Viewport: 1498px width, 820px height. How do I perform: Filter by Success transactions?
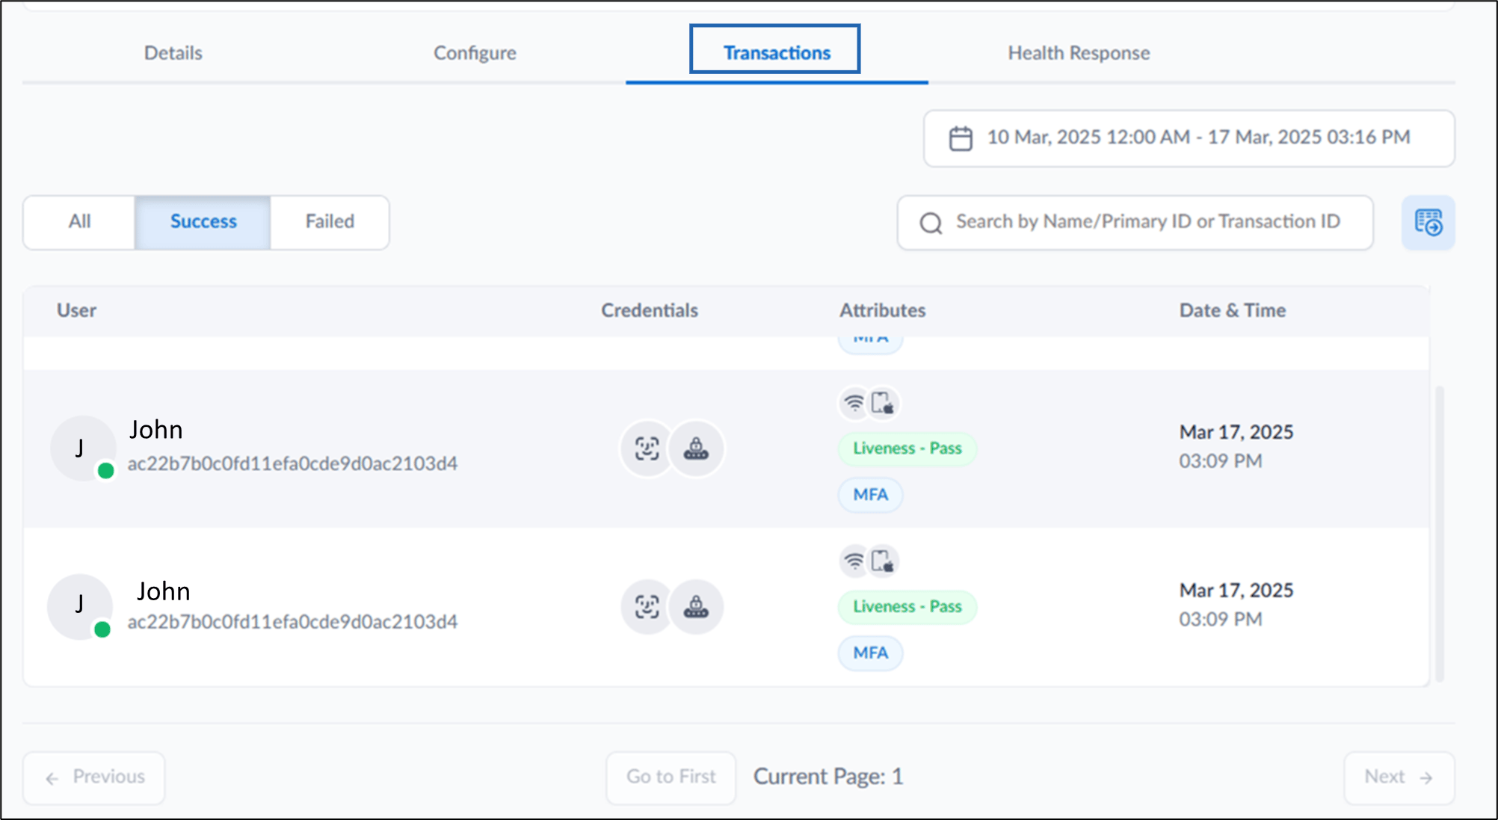click(x=203, y=222)
